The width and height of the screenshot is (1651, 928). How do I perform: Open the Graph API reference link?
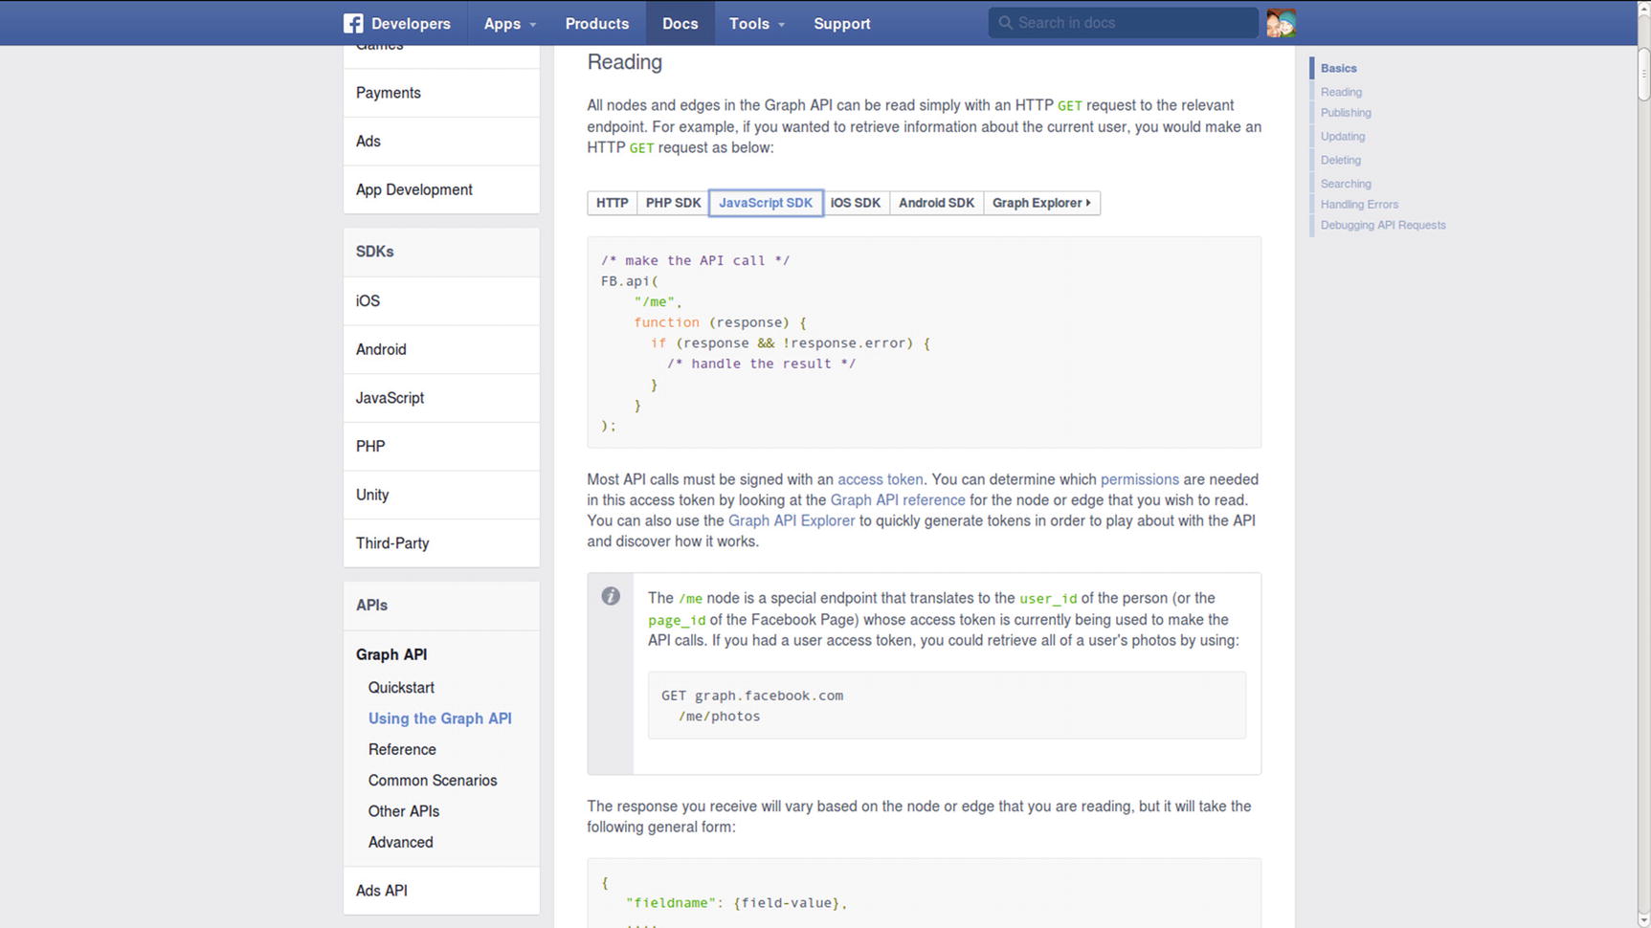pyautogui.click(x=897, y=500)
